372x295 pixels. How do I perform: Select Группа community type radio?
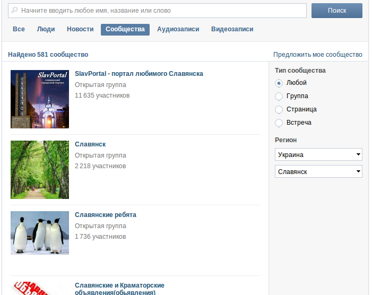pos(279,96)
